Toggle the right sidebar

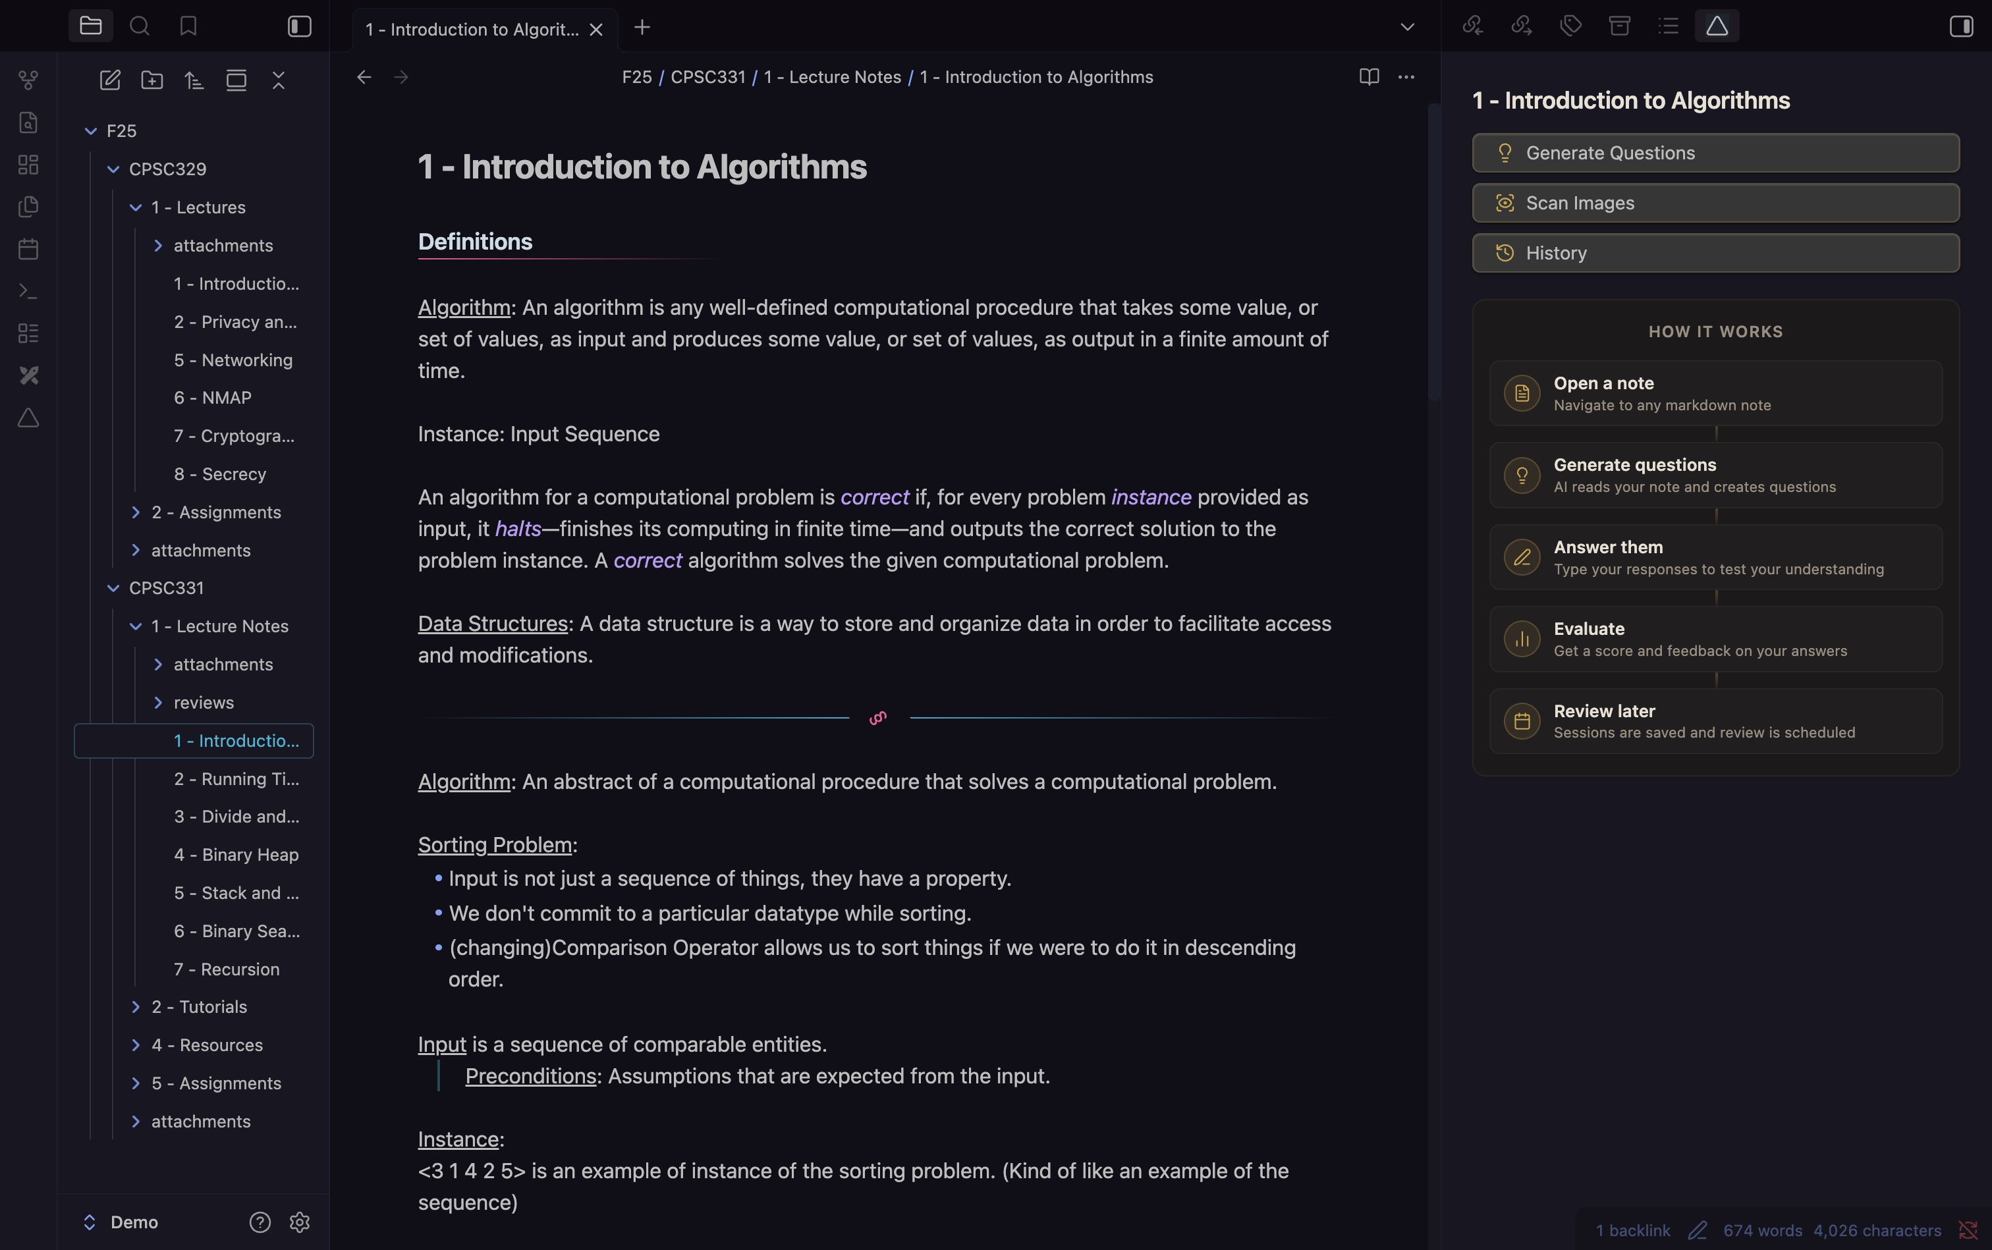[1960, 26]
